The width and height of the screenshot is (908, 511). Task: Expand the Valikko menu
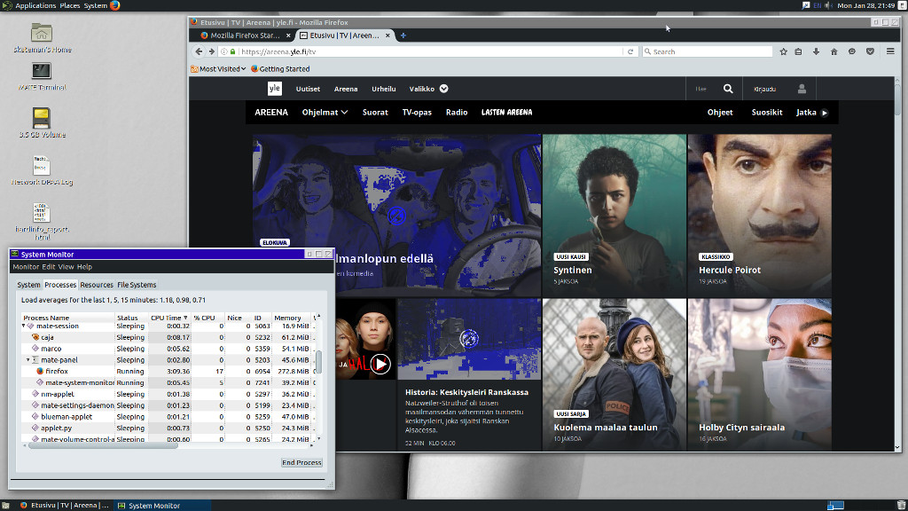pyautogui.click(x=428, y=89)
